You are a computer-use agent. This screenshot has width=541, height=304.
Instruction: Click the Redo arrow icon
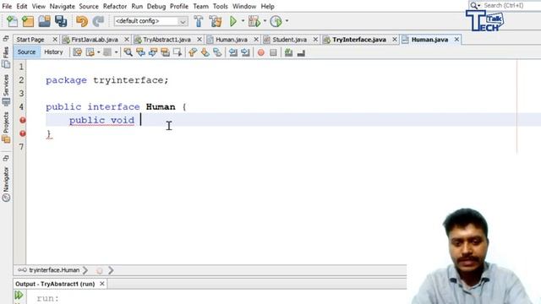point(98,21)
